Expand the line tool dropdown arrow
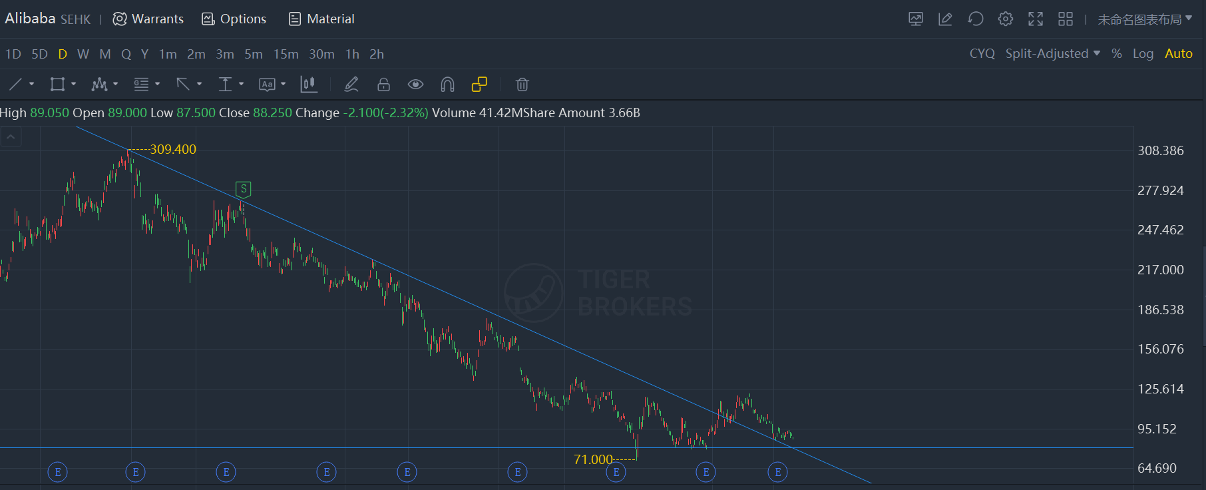Screen dimensions: 1206x490 (x=31, y=85)
